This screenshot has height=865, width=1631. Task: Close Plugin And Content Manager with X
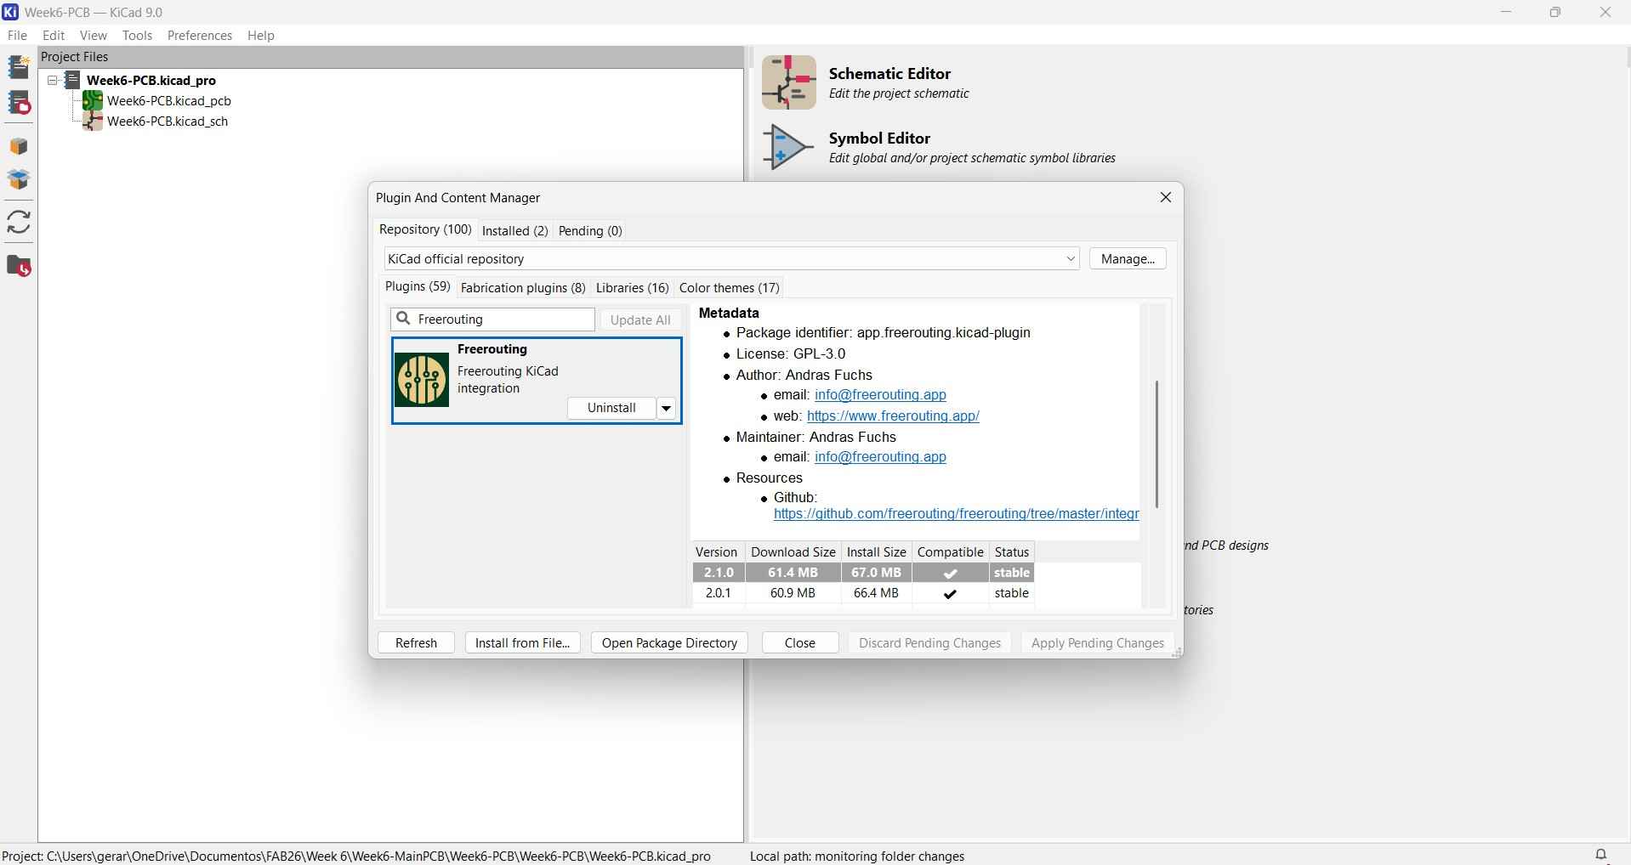[1166, 197]
